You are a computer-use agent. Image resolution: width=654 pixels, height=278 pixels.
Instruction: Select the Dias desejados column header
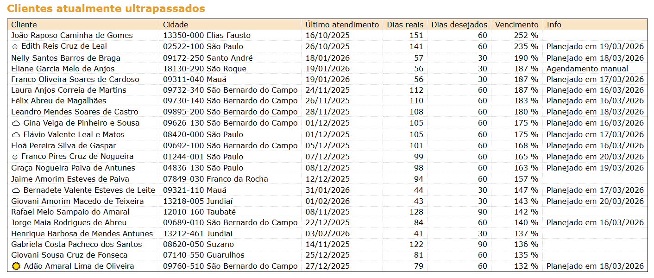pyautogui.click(x=459, y=25)
